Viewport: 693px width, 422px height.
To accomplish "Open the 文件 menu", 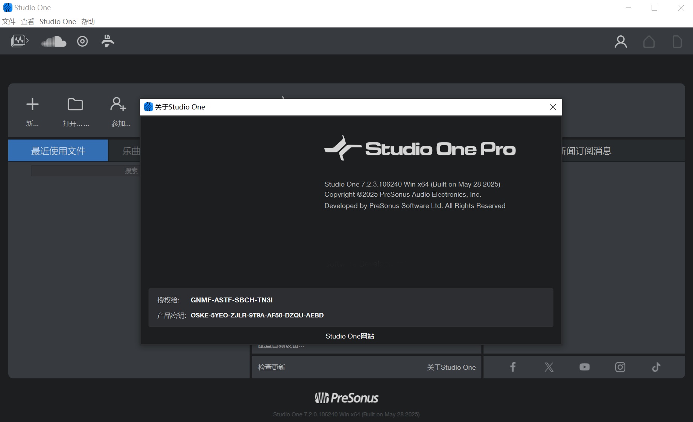I will (x=9, y=21).
